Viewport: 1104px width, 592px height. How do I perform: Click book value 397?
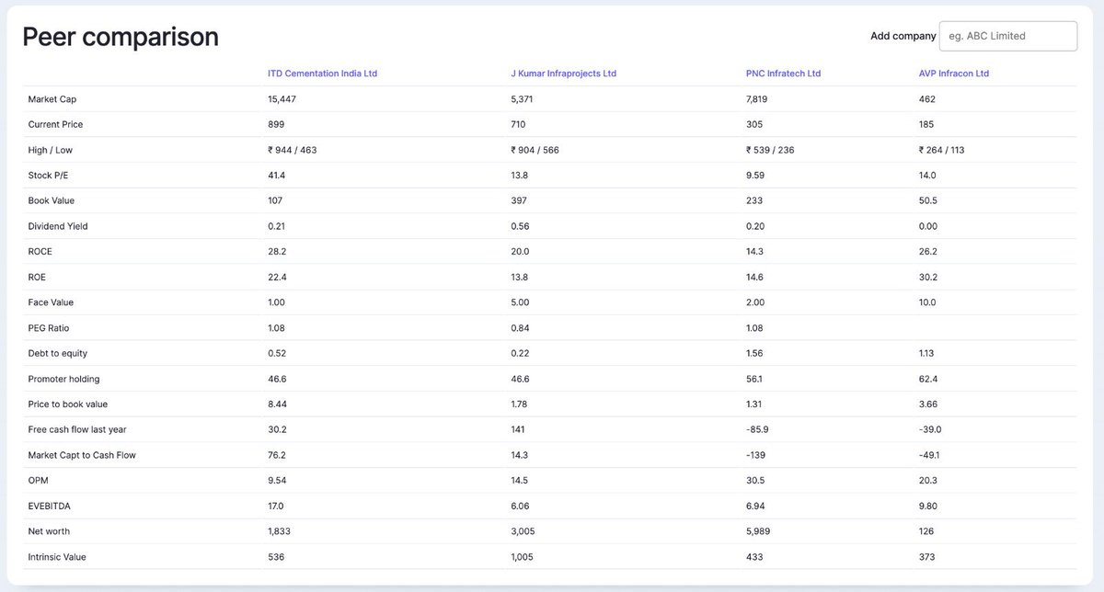point(519,200)
